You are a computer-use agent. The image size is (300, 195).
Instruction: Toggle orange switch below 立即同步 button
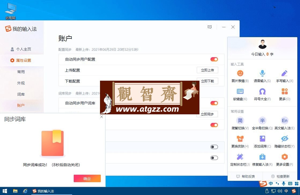(214, 125)
